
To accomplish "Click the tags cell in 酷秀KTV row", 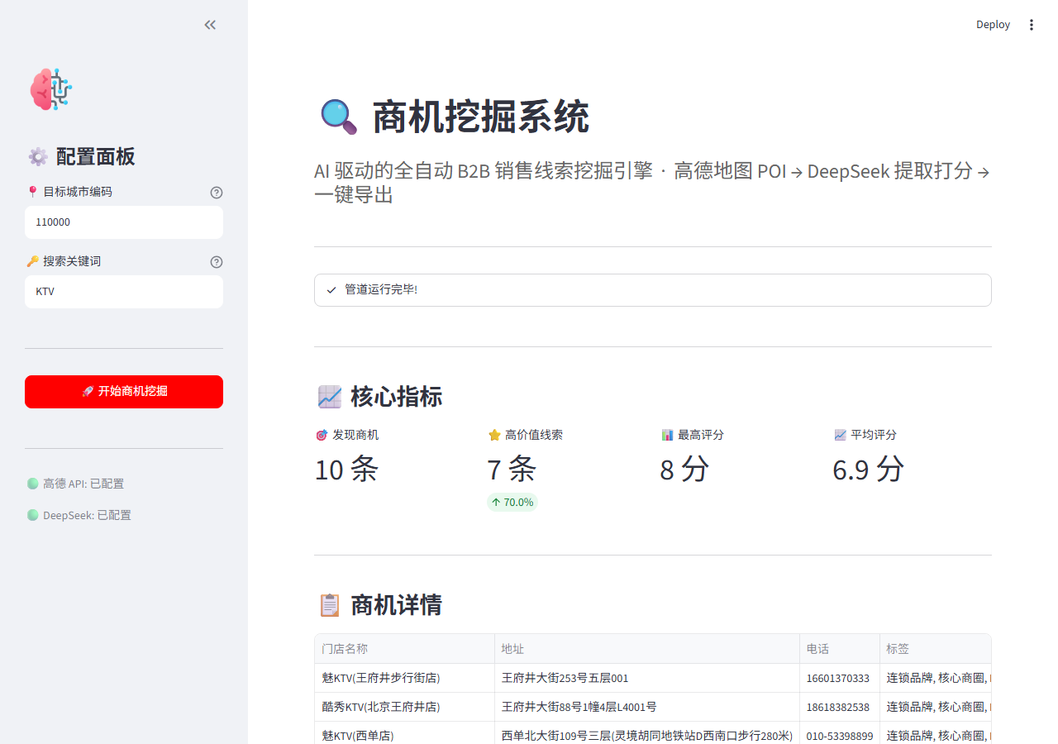I will coord(936,707).
